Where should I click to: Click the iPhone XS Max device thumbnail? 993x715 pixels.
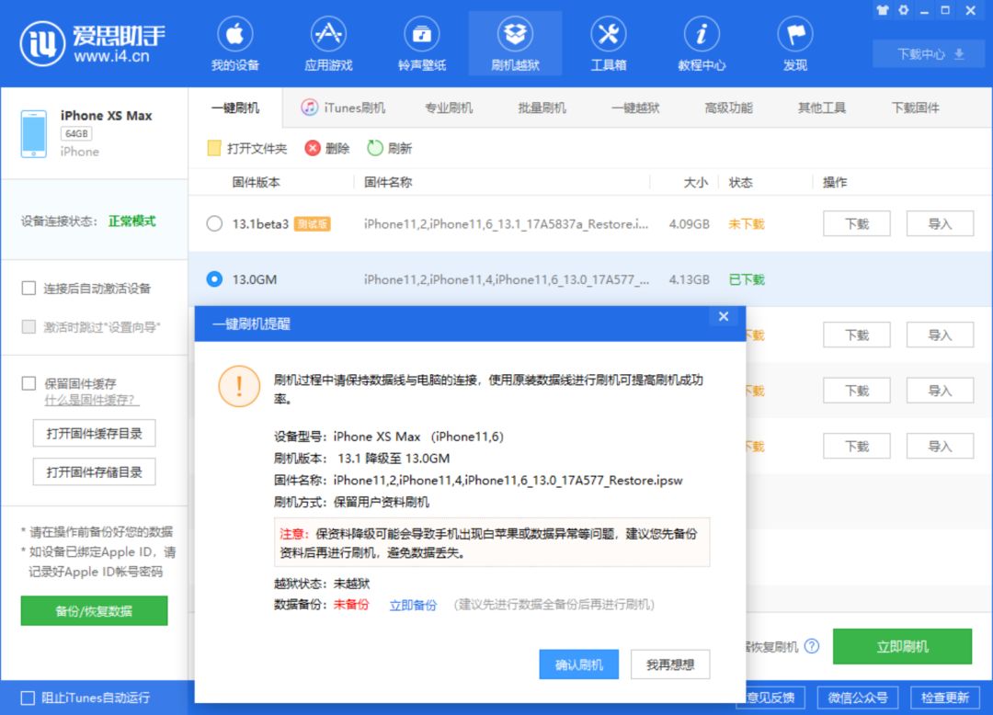34,133
